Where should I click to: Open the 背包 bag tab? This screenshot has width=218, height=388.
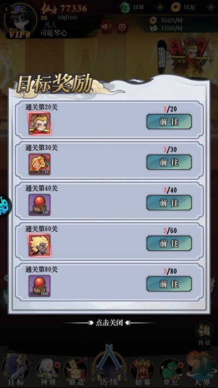(171, 372)
